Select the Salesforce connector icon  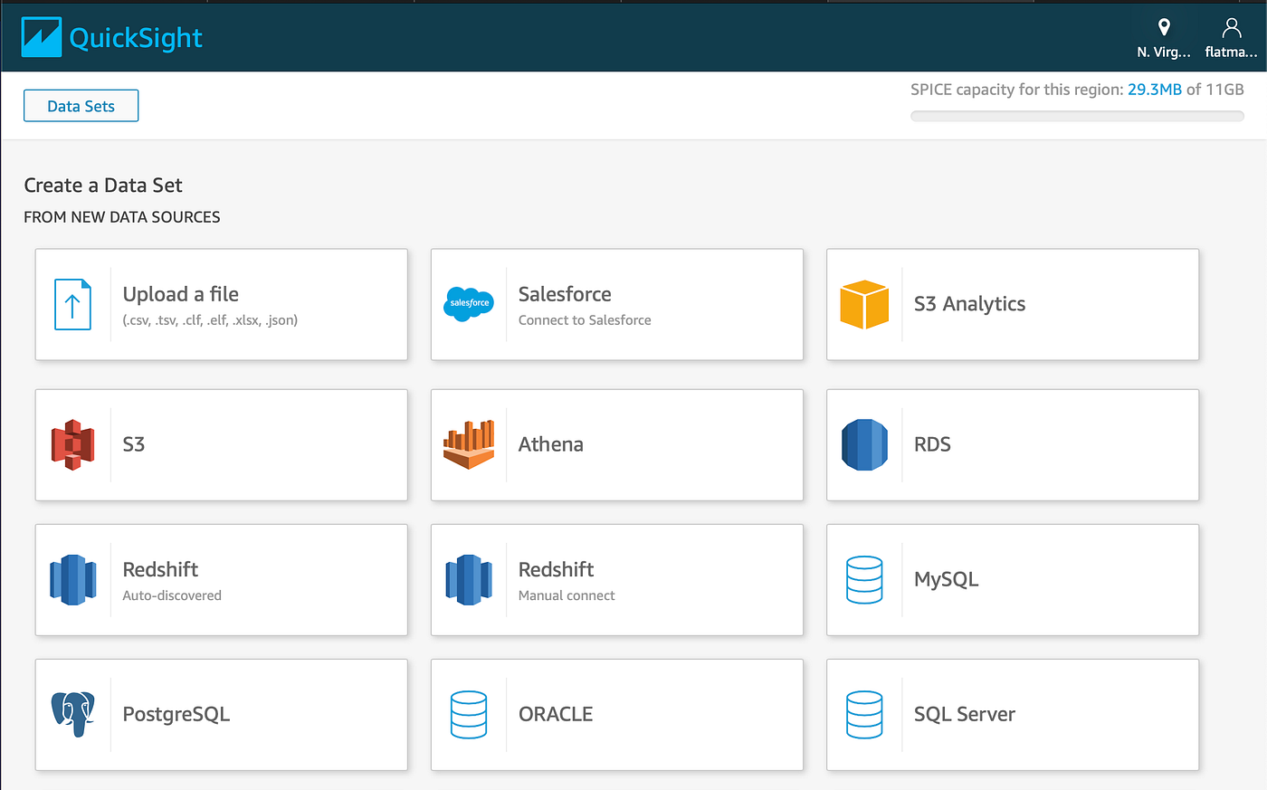pyautogui.click(x=469, y=304)
